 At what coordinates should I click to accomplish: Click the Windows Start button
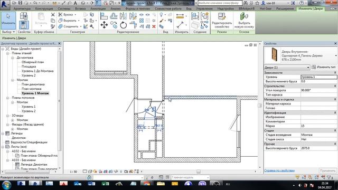6,185
